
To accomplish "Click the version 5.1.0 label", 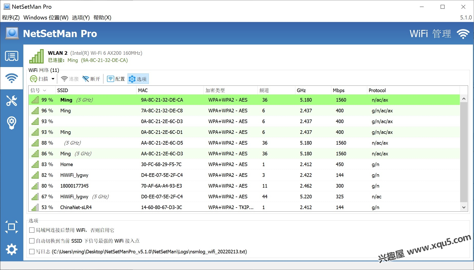I will [466, 17].
